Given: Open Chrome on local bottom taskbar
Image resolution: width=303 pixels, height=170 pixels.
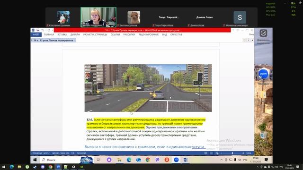Looking at the screenshot, I should coord(51,167).
